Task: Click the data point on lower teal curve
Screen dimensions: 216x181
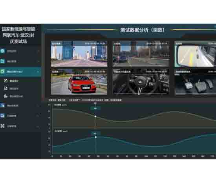Action: tap(95, 137)
